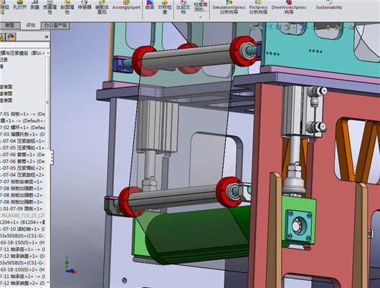
Task: Run 对称检查 symmetry check
Action: (x=165, y=7)
